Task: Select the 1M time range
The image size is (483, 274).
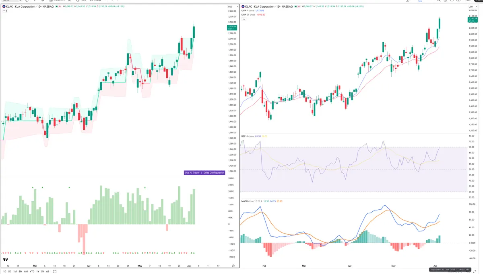Action: (x=15, y=272)
